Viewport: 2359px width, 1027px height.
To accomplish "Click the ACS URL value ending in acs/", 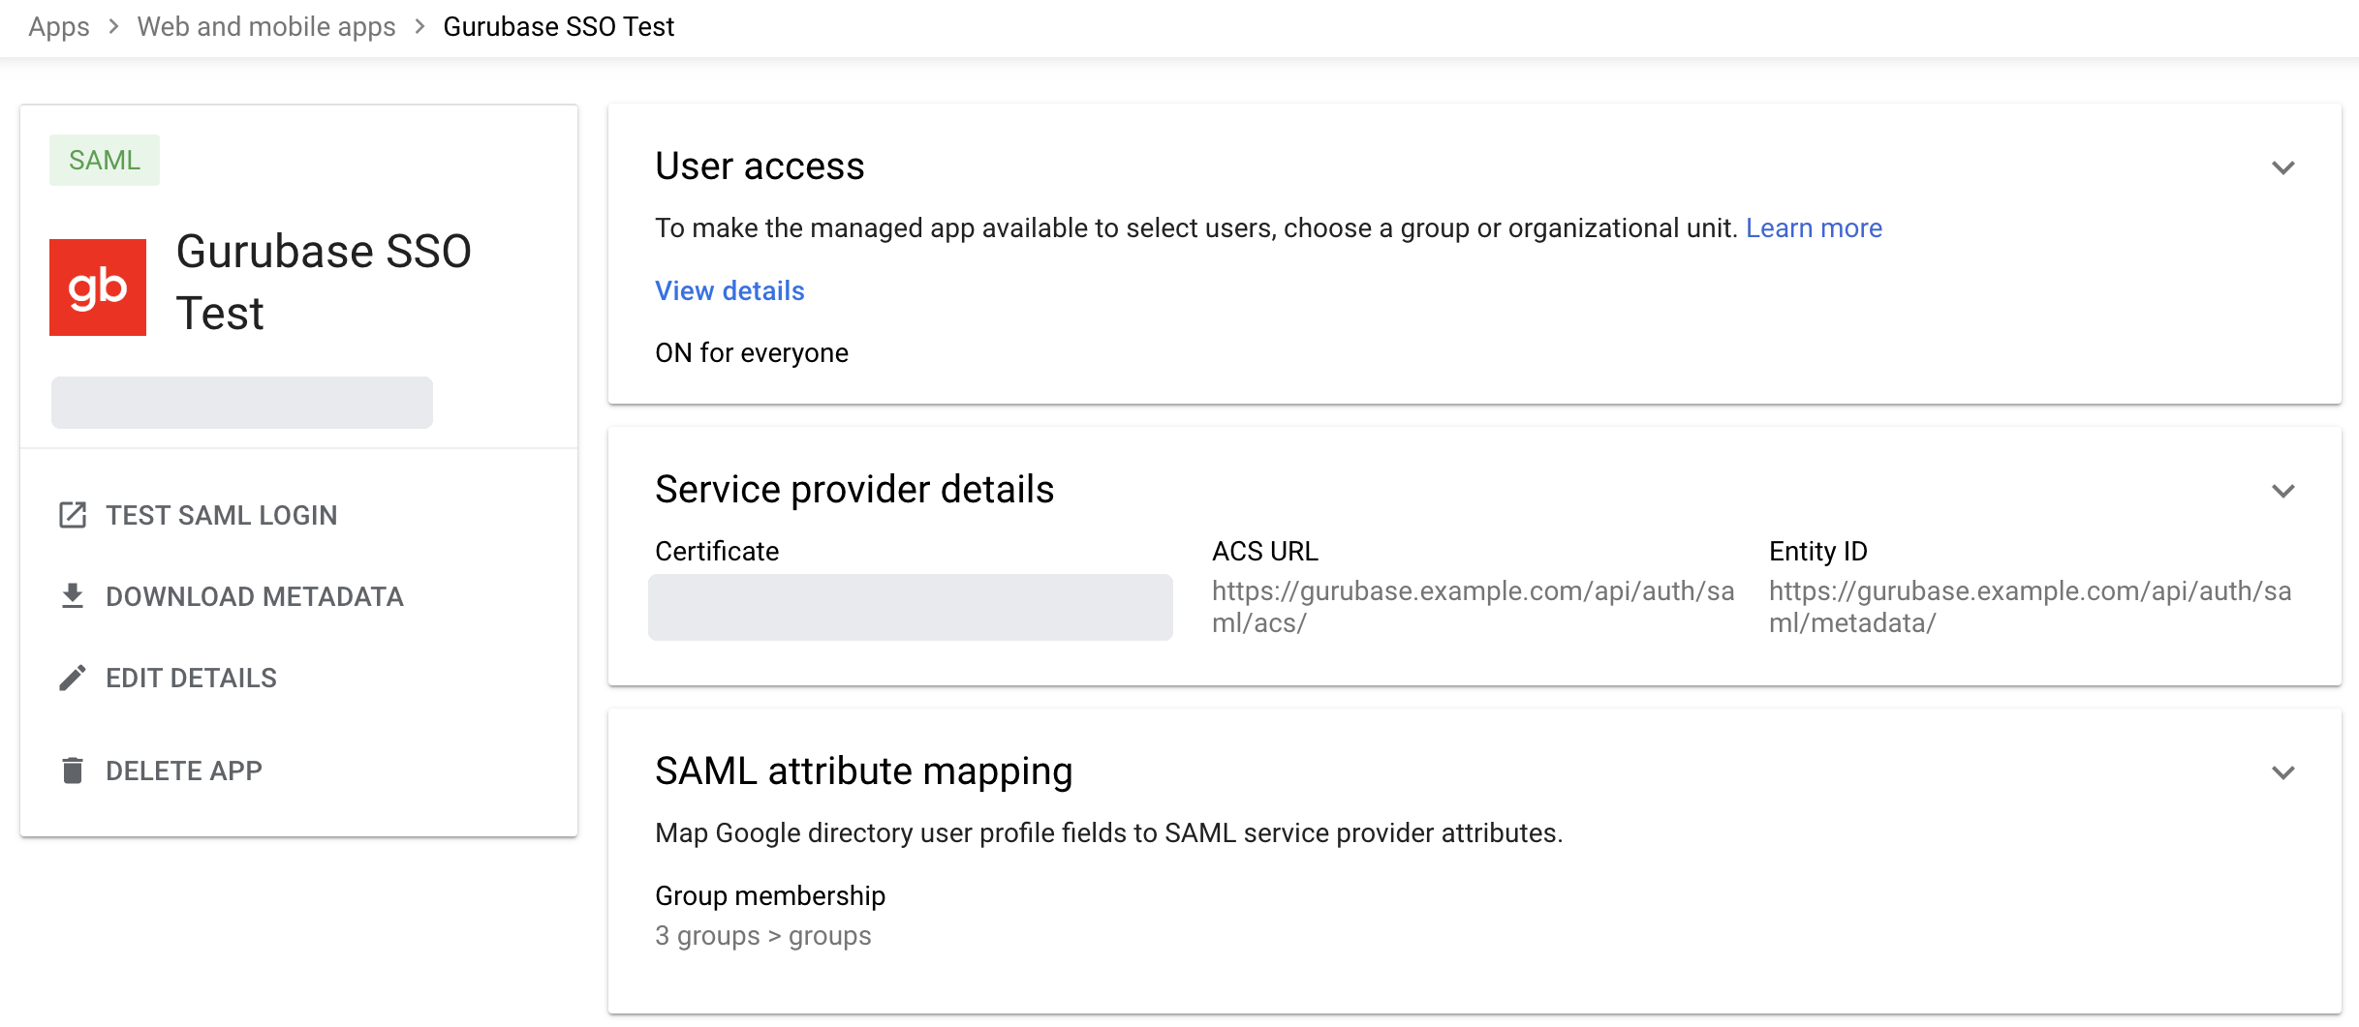I will coord(1473,607).
